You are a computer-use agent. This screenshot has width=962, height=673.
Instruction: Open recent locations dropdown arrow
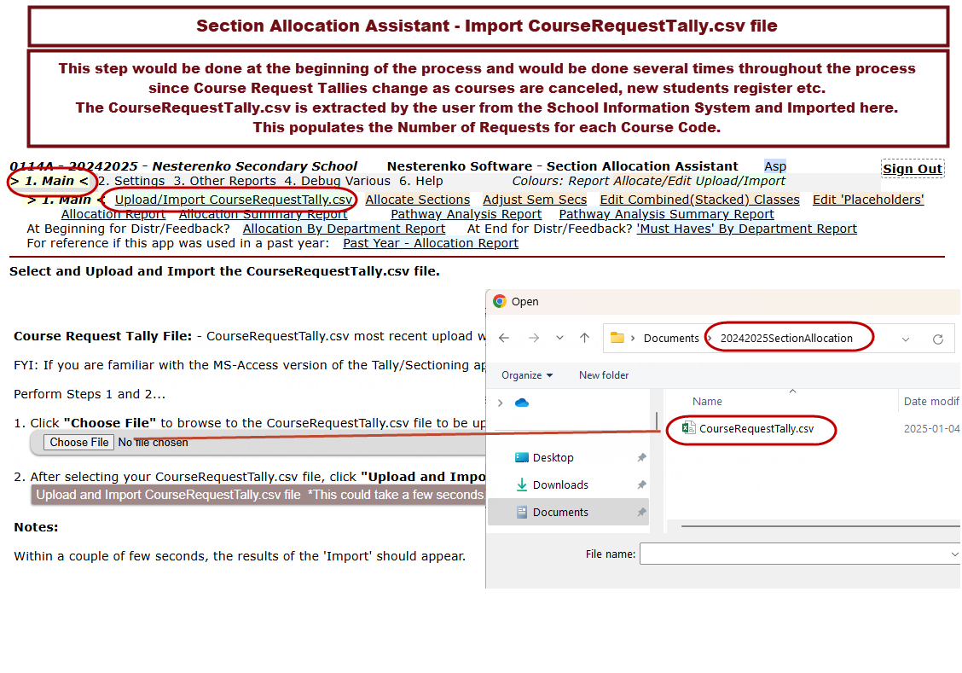coord(559,338)
